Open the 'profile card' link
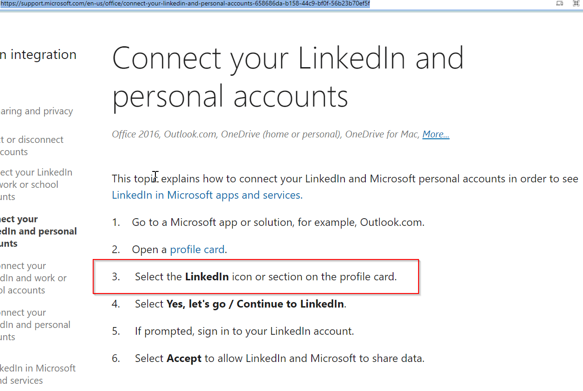The width and height of the screenshot is (583, 391). (197, 249)
